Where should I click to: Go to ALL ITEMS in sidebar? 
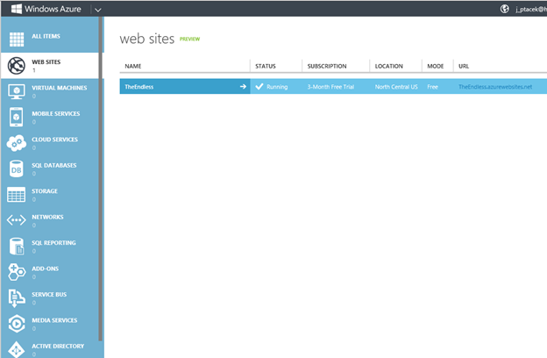click(46, 36)
